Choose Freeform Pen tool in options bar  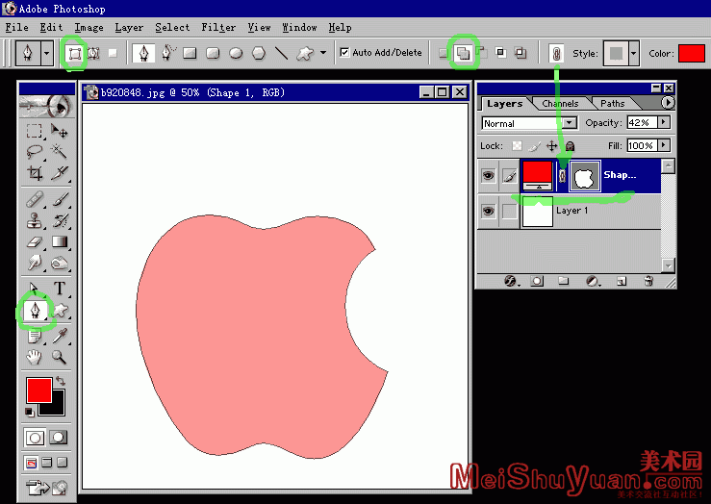[167, 53]
